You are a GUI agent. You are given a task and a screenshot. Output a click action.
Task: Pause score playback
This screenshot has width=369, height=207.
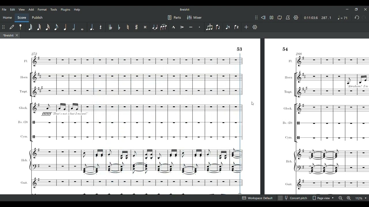(271, 18)
